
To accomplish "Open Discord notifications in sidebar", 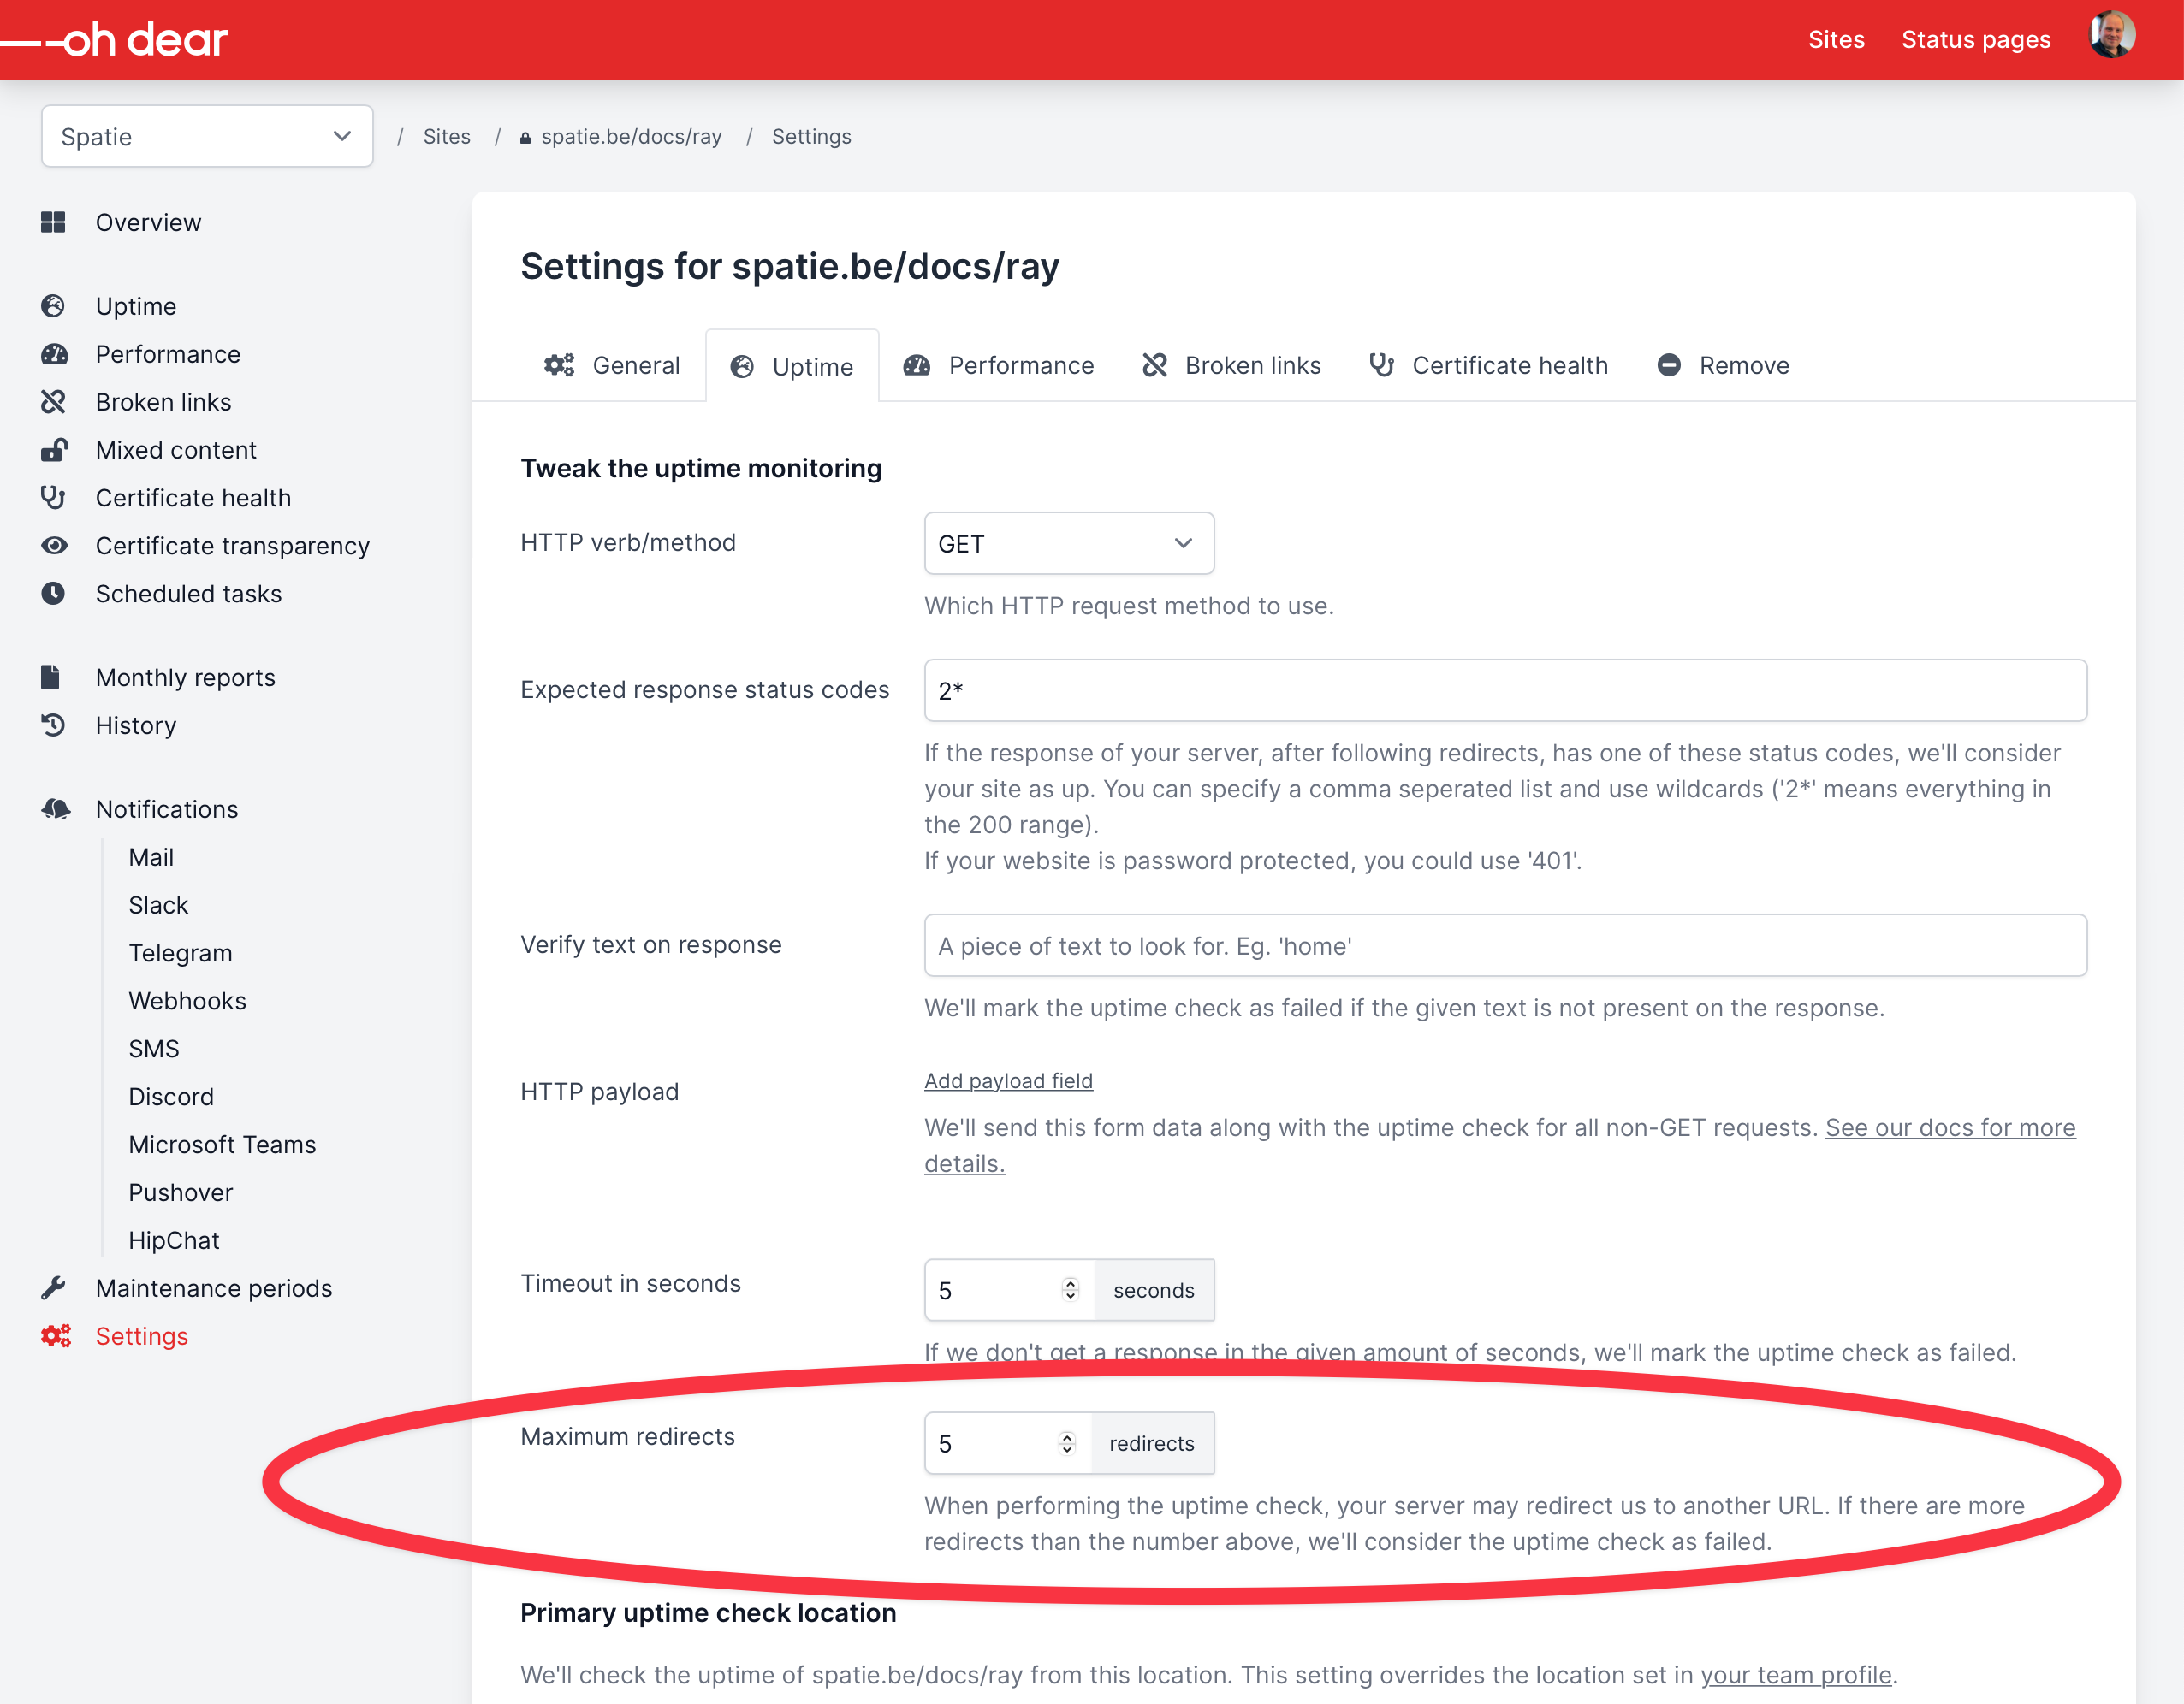I will coord(171,1097).
